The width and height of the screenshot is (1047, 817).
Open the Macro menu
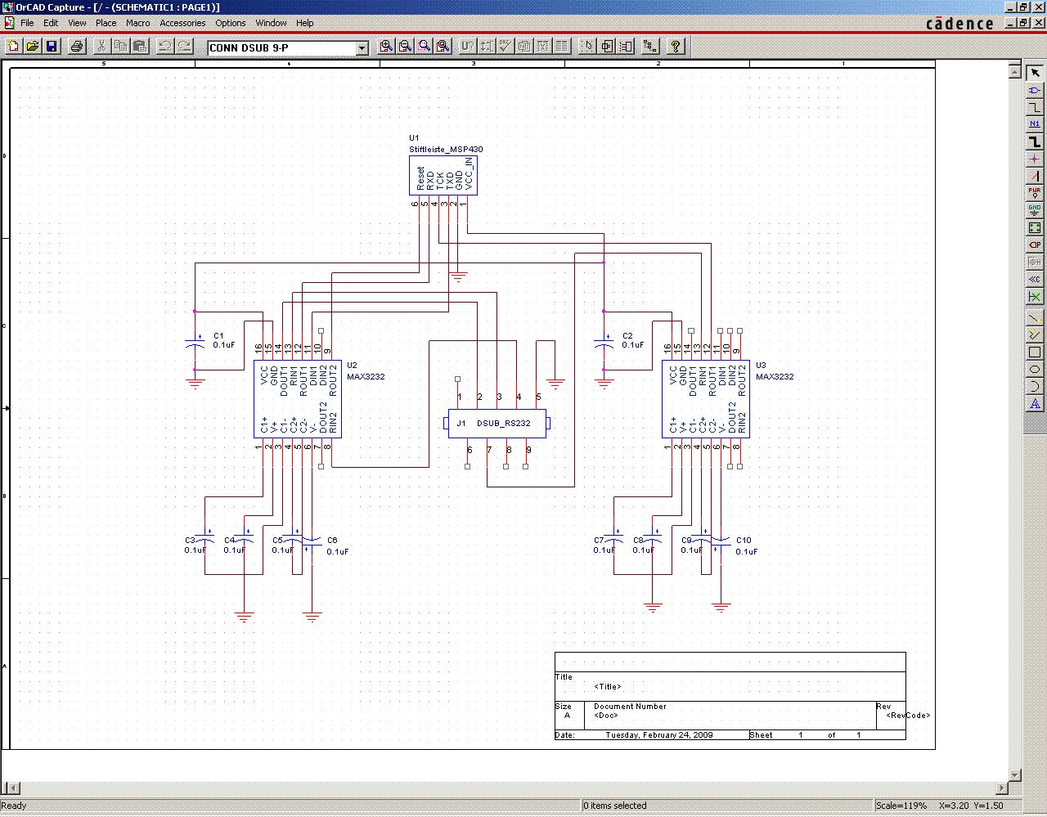(137, 23)
